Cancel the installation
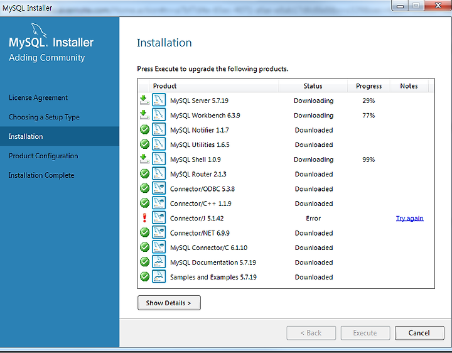The height and width of the screenshot is (353, 452). pyautogui.click(x=419, y=333)
